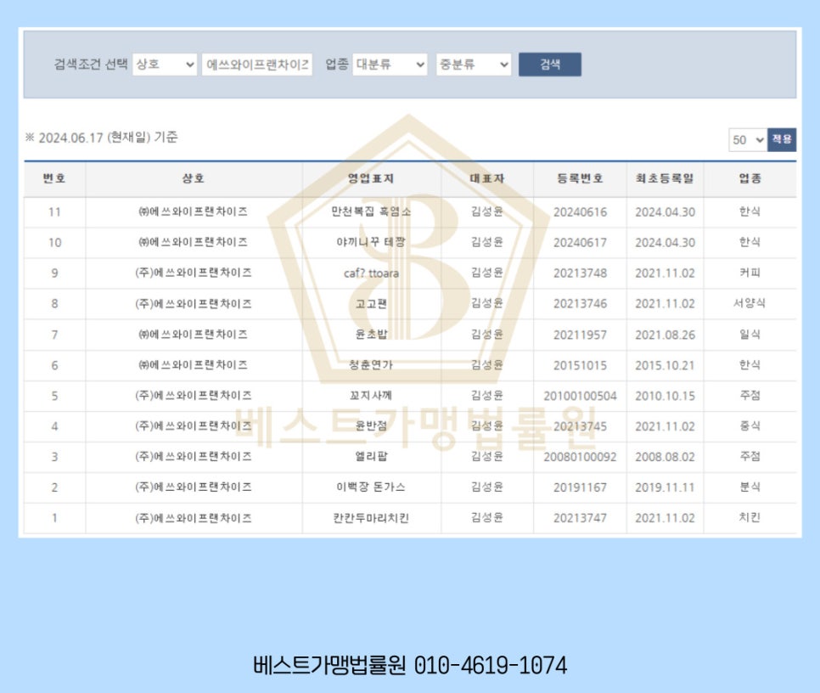The width and height of the screenshot is (820, 693).
Task: Click the 베스트가맹법률원 010-4619-1074 contact text
Action: click(x=410, y=665)
